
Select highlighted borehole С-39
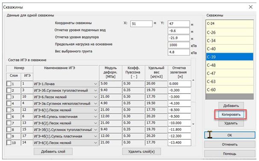(230, 57)
